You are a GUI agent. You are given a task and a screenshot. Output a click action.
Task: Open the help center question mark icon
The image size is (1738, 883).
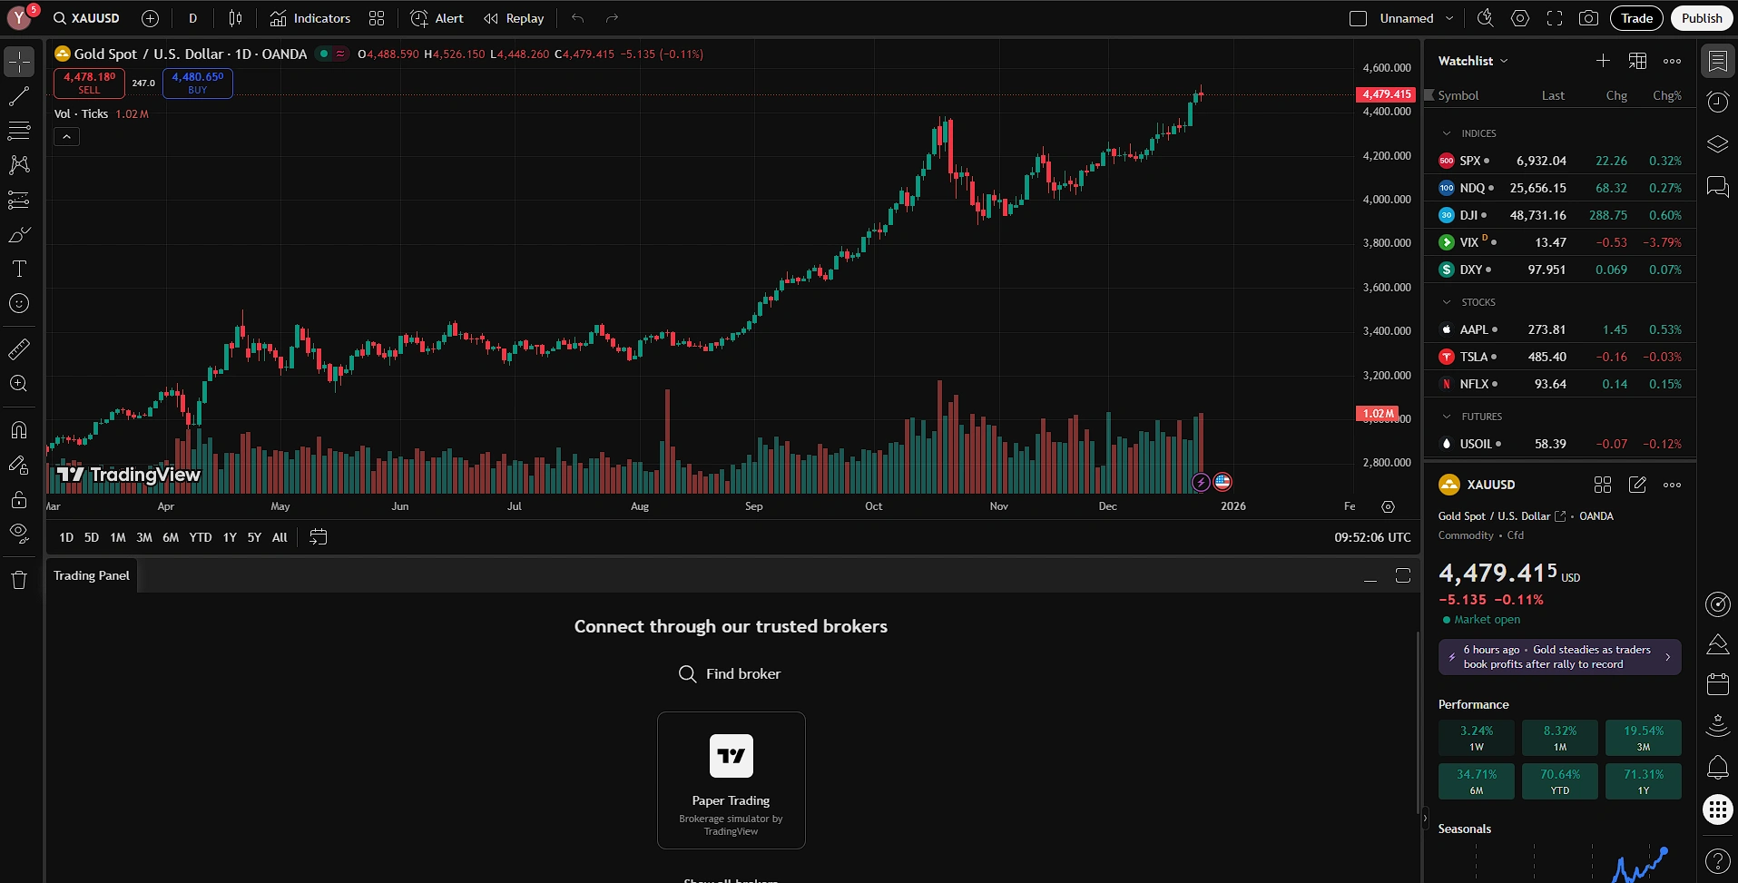[x=1718, y=860]
